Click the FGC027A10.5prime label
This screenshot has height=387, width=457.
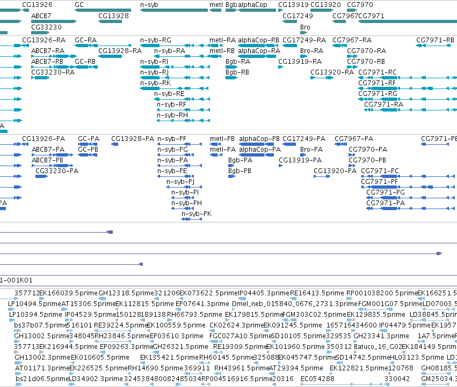(x=241, y=336)
